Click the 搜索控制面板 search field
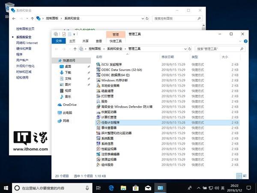This screenshot has height=193, width=257. (x=177, y=18)
